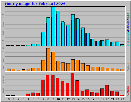
Task: Click the hour label "10" on the x-axis
Action: [x=58, y=99]
